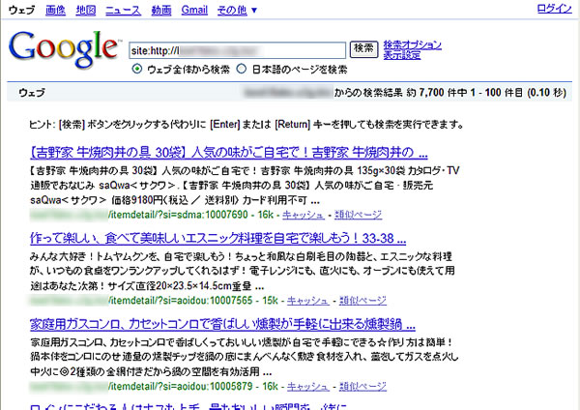Open the 地図 (Maps) link
The width and height of the screenshot is (580, 410).
86,10
